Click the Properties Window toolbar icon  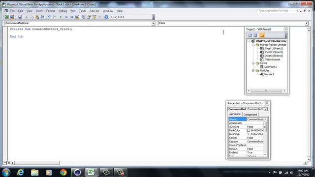pos(89,17)
